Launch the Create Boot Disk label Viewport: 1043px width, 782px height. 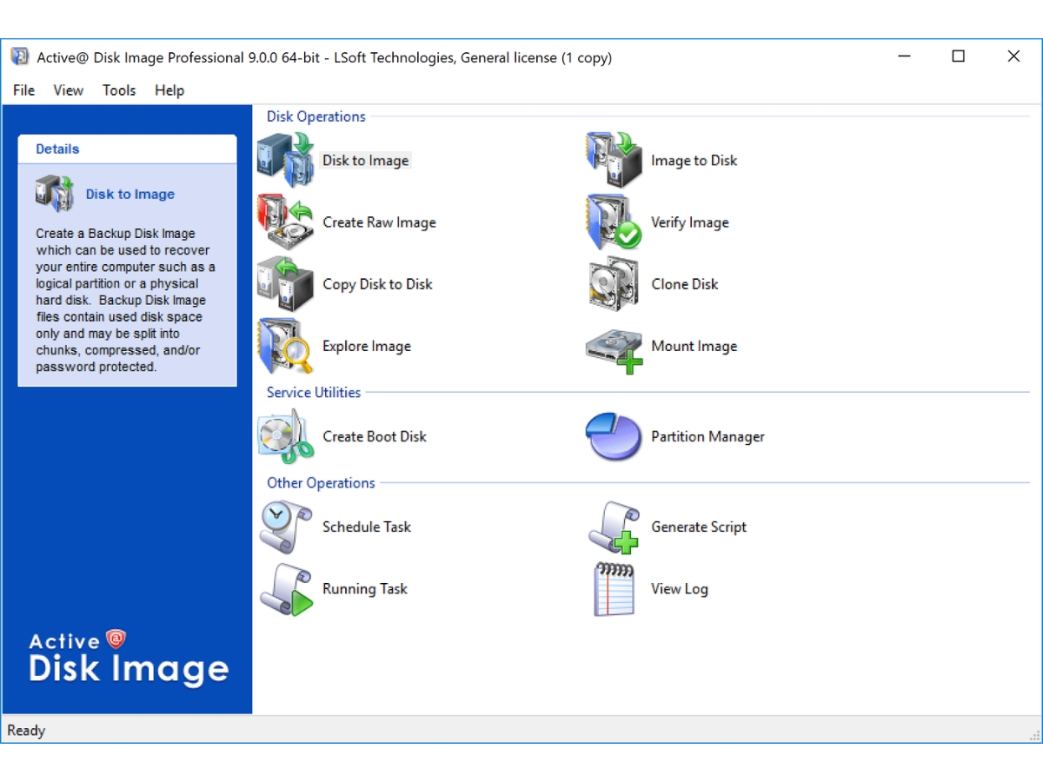tap(375, 436)
